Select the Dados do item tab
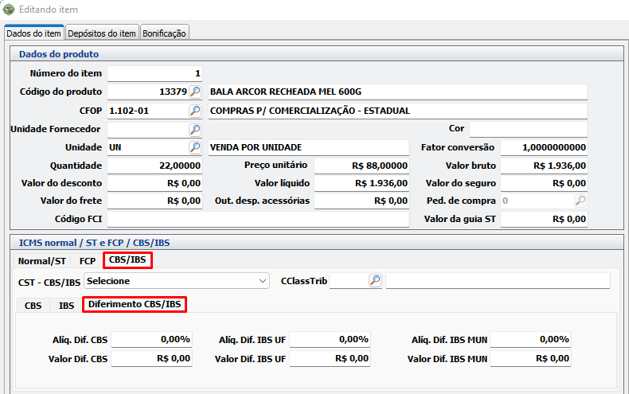 (34, 33)
